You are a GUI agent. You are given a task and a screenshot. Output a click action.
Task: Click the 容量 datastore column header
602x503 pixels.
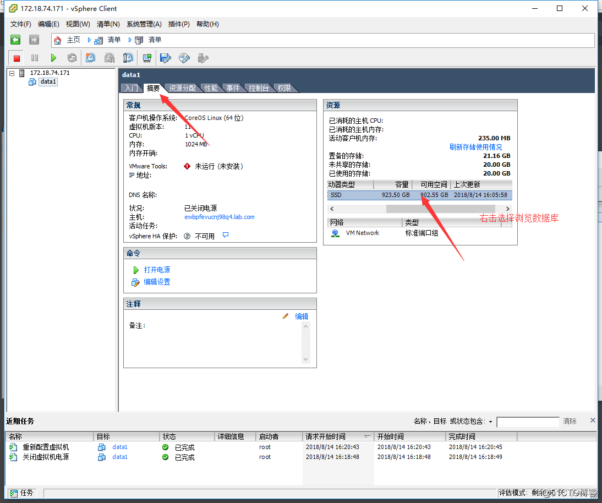point(393,185)
